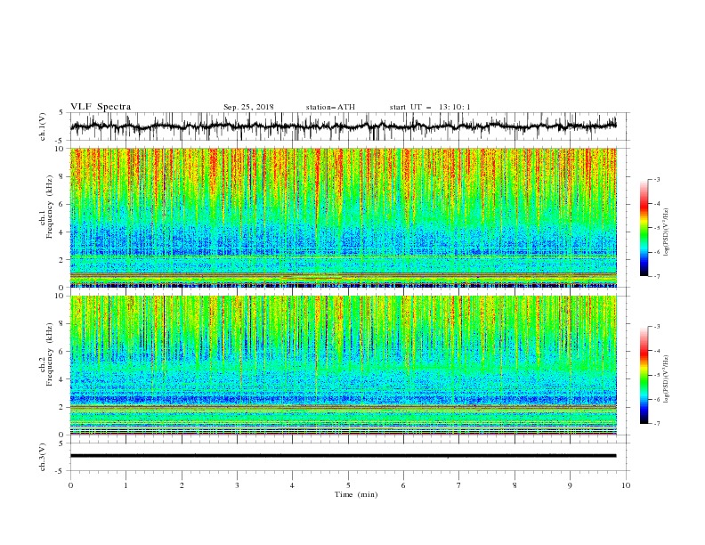Click the '-7' label on lower colorbar

point(657,424)
